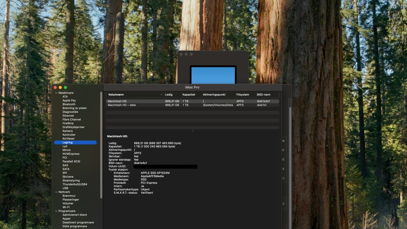Click the green zoom window button
This screenshot has height=229, width=407.
65,87
